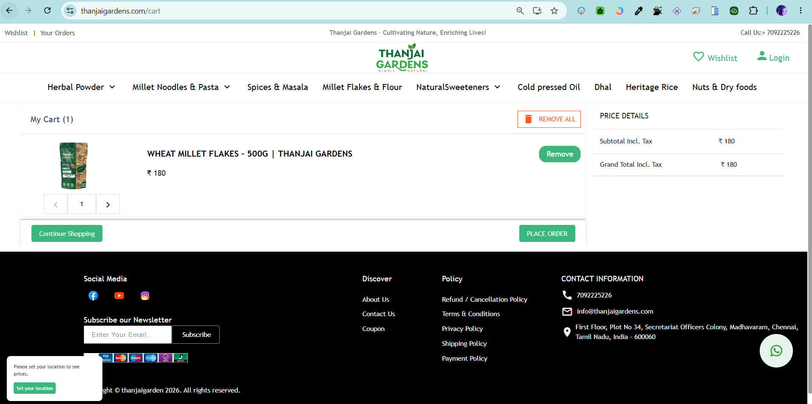Expand the Herbal Powder menu
The height and width of the screenshot is (404, 812).
[81, 87]
